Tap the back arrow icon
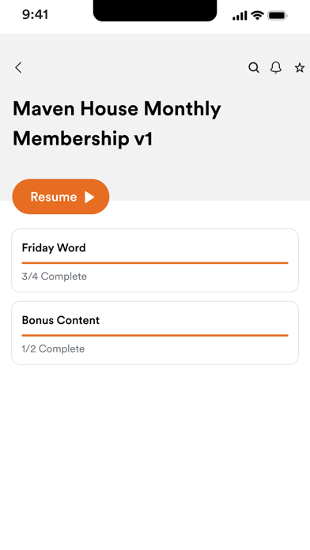The image size is (310, 550). [18, 67]
